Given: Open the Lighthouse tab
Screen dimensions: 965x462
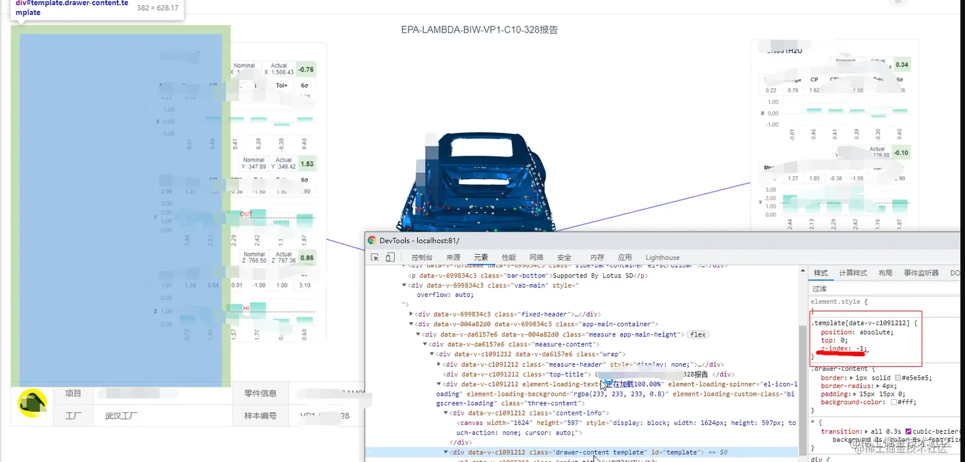Looking at the screenshot, I should point(662,257).
